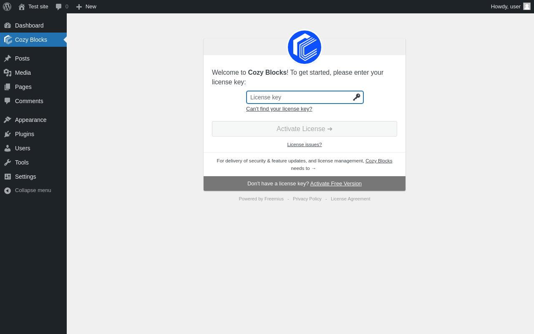Open License Agreement link

350,199
